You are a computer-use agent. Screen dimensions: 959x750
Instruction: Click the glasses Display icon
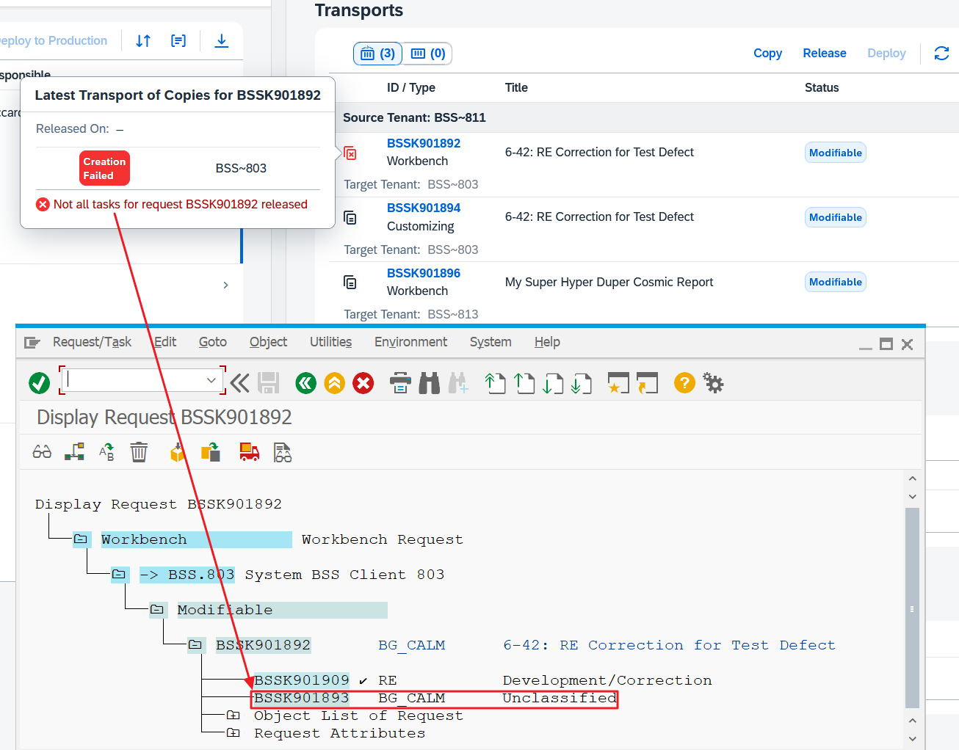tap(42, 452)
